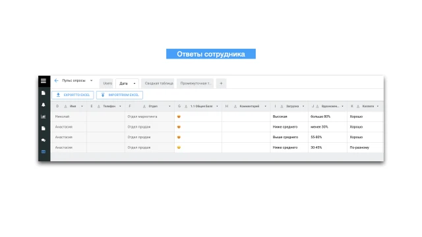
Task: Click the Export to Excel button
Action: 73,95
